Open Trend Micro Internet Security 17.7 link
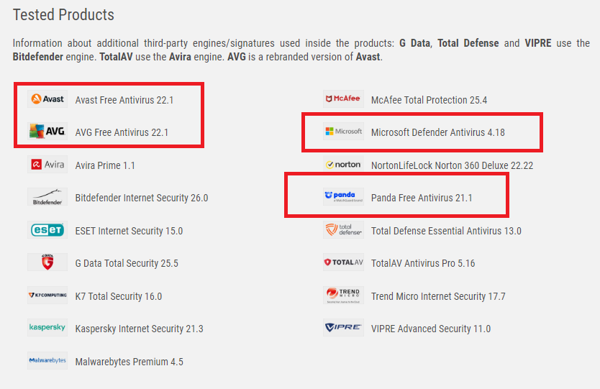This screenshot has height=389, width=600. click(x=438, y=296)
